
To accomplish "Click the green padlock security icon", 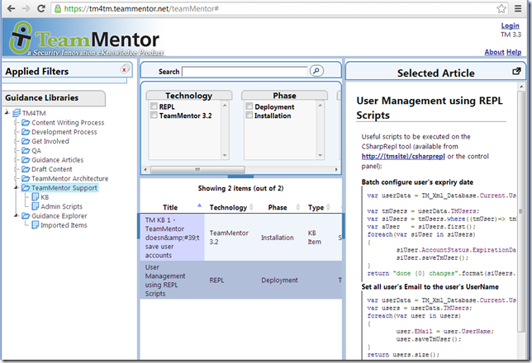I will (58, 8).
